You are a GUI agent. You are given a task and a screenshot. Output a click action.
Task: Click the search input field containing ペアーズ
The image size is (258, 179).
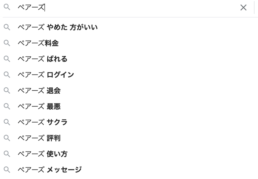pyautogui.click(x=126, y=8)
